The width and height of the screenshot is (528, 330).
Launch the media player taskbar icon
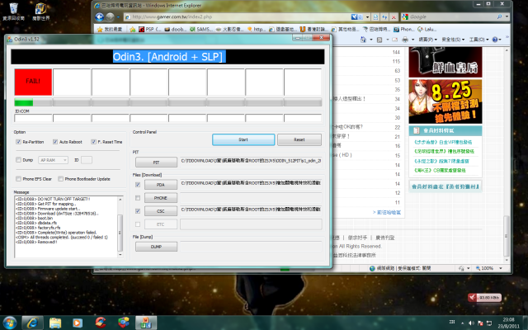[x=78, y=323]
